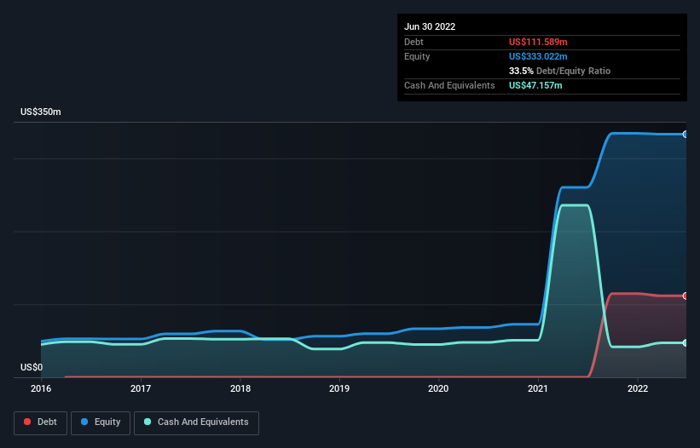Image resolution: width=700 pixels, height=448 pixels.
Task: Click the blue Equity legend dot
Action: pyautogui.click(x=84, y=422)
